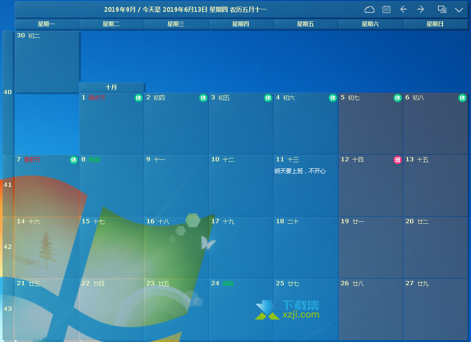Click the holiday badge on October 7
Screen dimensions: 471x342
pos(74,160)
